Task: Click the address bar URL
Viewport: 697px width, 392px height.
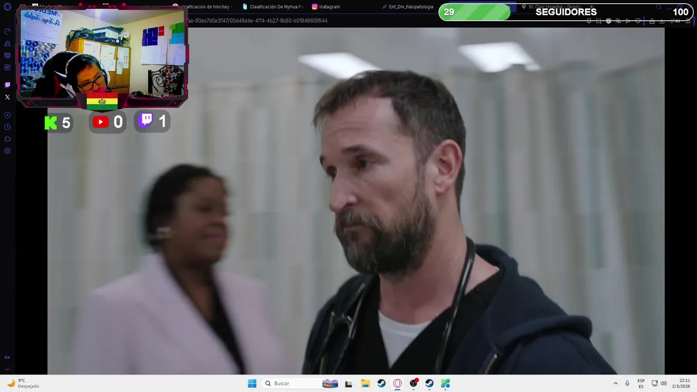Action: point(257,21)
